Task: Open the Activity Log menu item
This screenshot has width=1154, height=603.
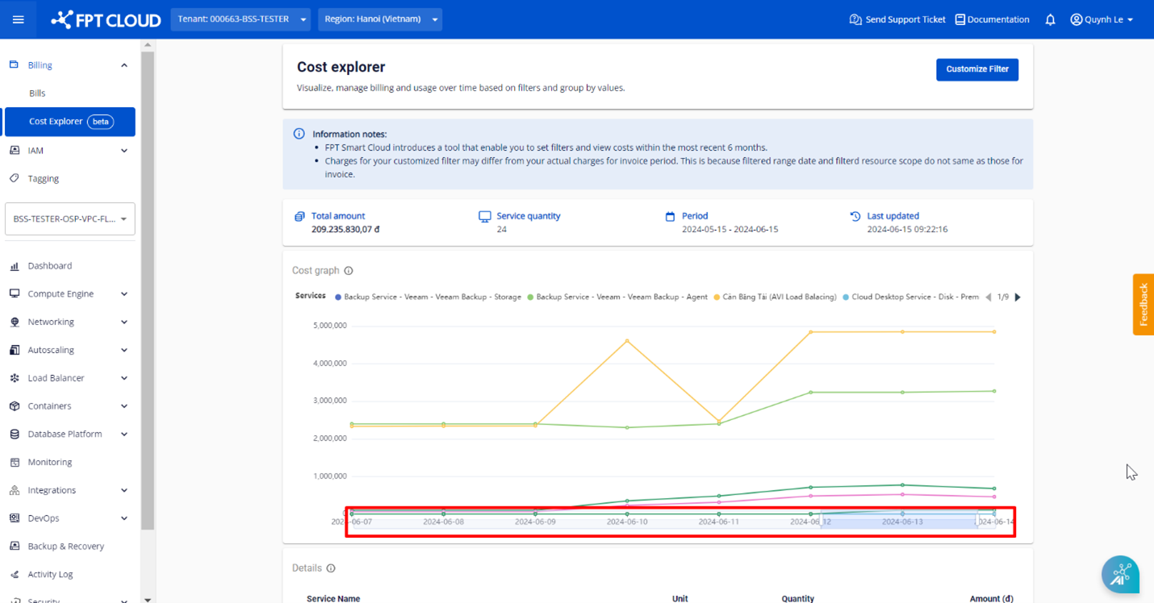Action: point(50,575)
